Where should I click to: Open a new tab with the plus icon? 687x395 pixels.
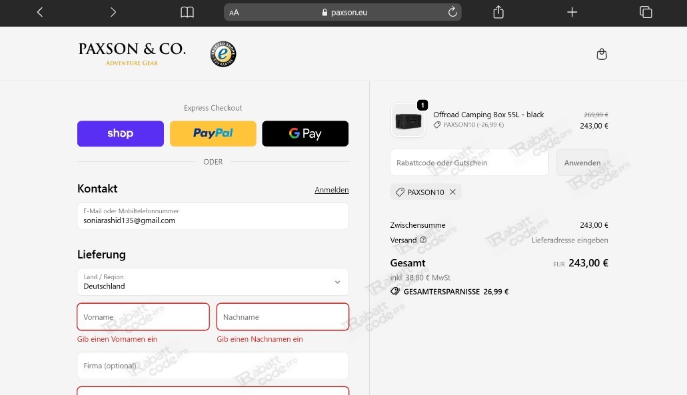click(572, 12)
